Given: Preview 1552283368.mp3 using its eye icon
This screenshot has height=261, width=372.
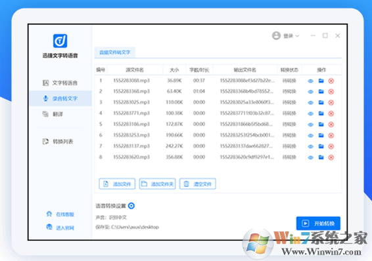Looking at the screenshot, I should tap(311, 92).
